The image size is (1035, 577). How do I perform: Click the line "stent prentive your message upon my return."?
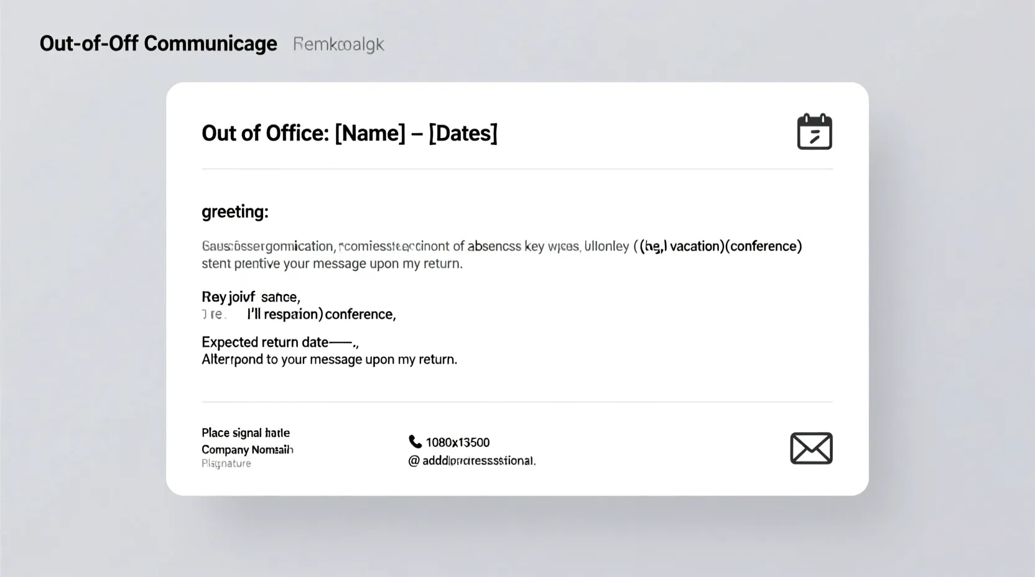[332, 264]
